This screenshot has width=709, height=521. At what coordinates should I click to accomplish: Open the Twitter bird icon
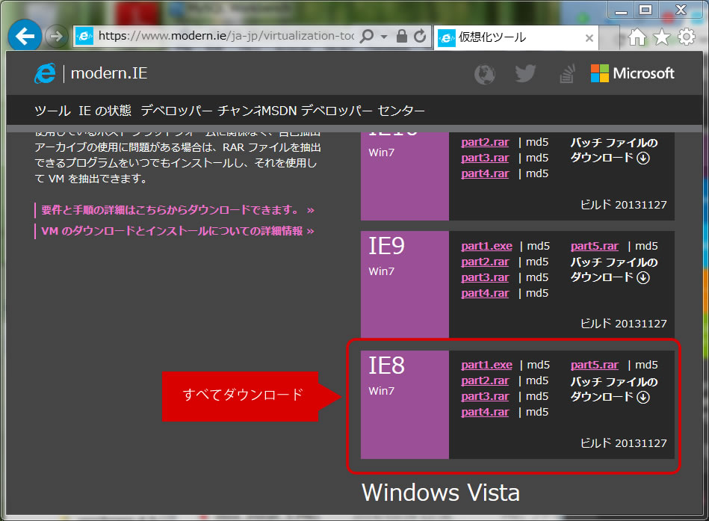click(x=525, y=73)
